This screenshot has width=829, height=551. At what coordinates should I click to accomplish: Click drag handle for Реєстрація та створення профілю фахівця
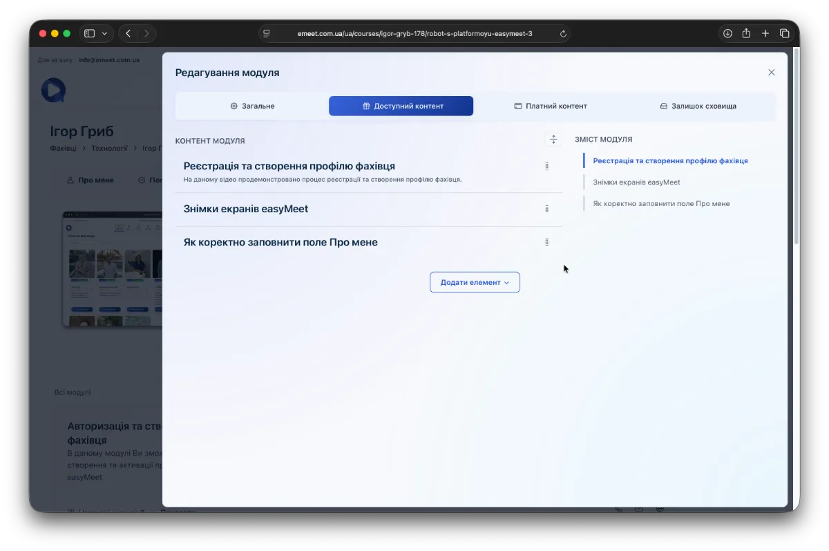(546, 166)
